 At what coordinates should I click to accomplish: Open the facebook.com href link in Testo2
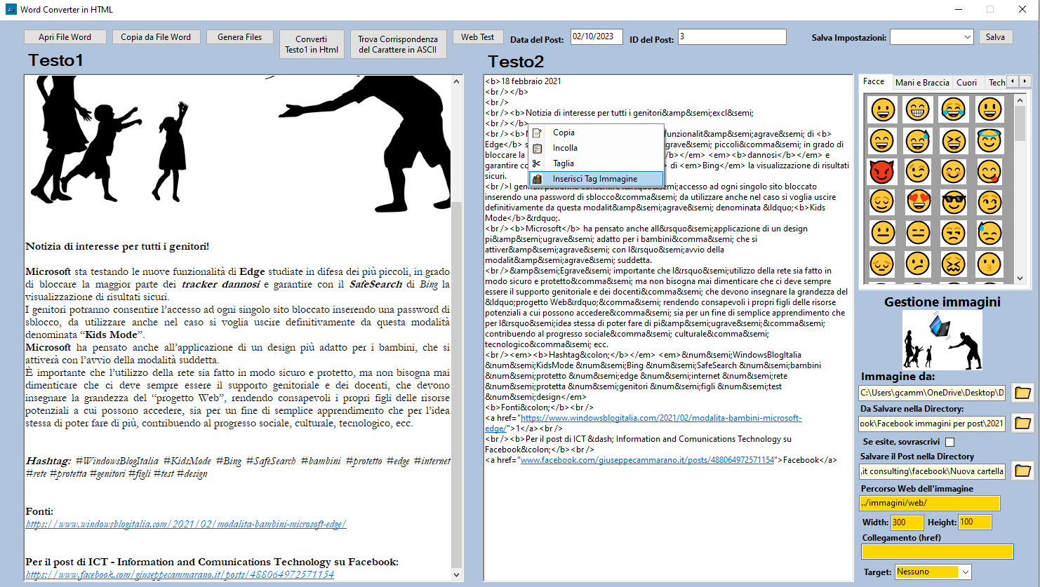pyautogui.click(x=647, y=460)
